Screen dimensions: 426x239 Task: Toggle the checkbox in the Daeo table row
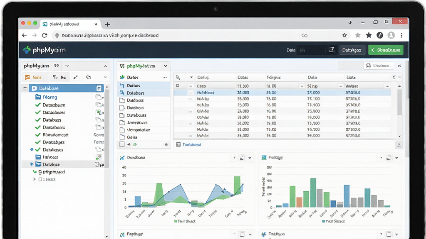tap(178, 85)
